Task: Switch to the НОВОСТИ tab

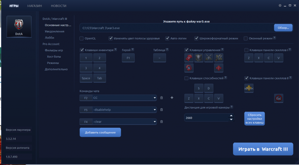Action: (x=58, y=6)
